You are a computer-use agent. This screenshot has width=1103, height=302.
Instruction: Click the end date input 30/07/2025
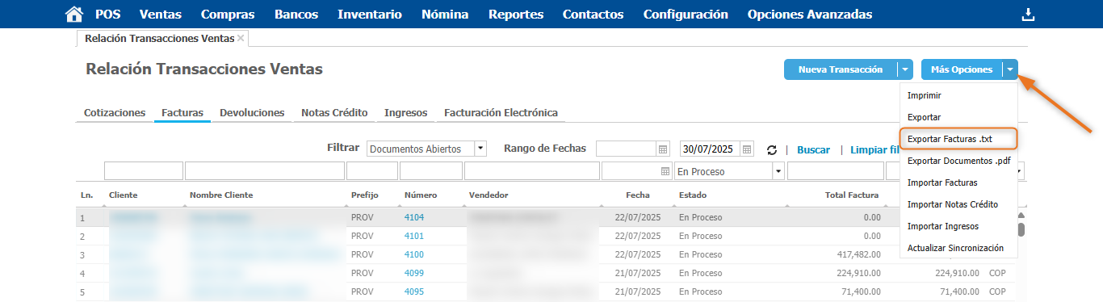coord(711,149)
